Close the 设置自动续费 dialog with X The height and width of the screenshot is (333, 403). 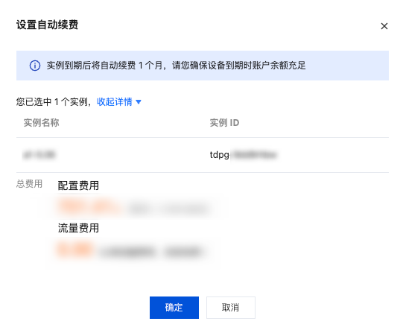point(384,26)
